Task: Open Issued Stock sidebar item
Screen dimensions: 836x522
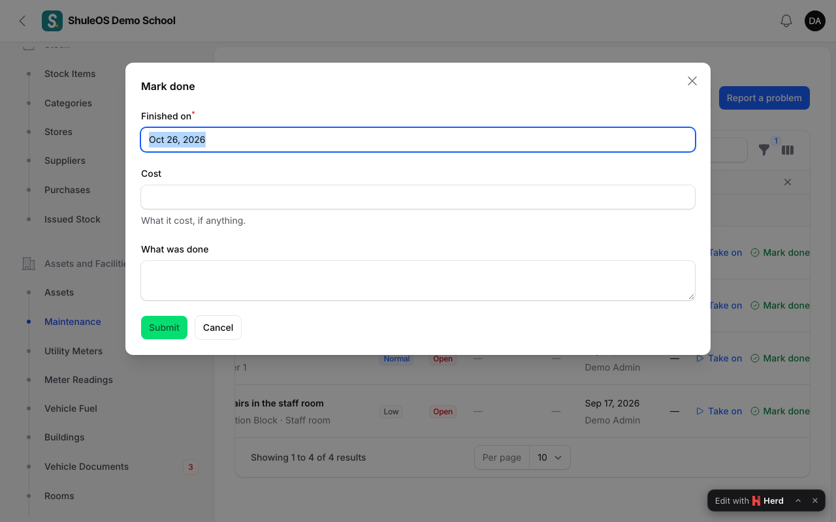Action: click(x=72, y=219)
